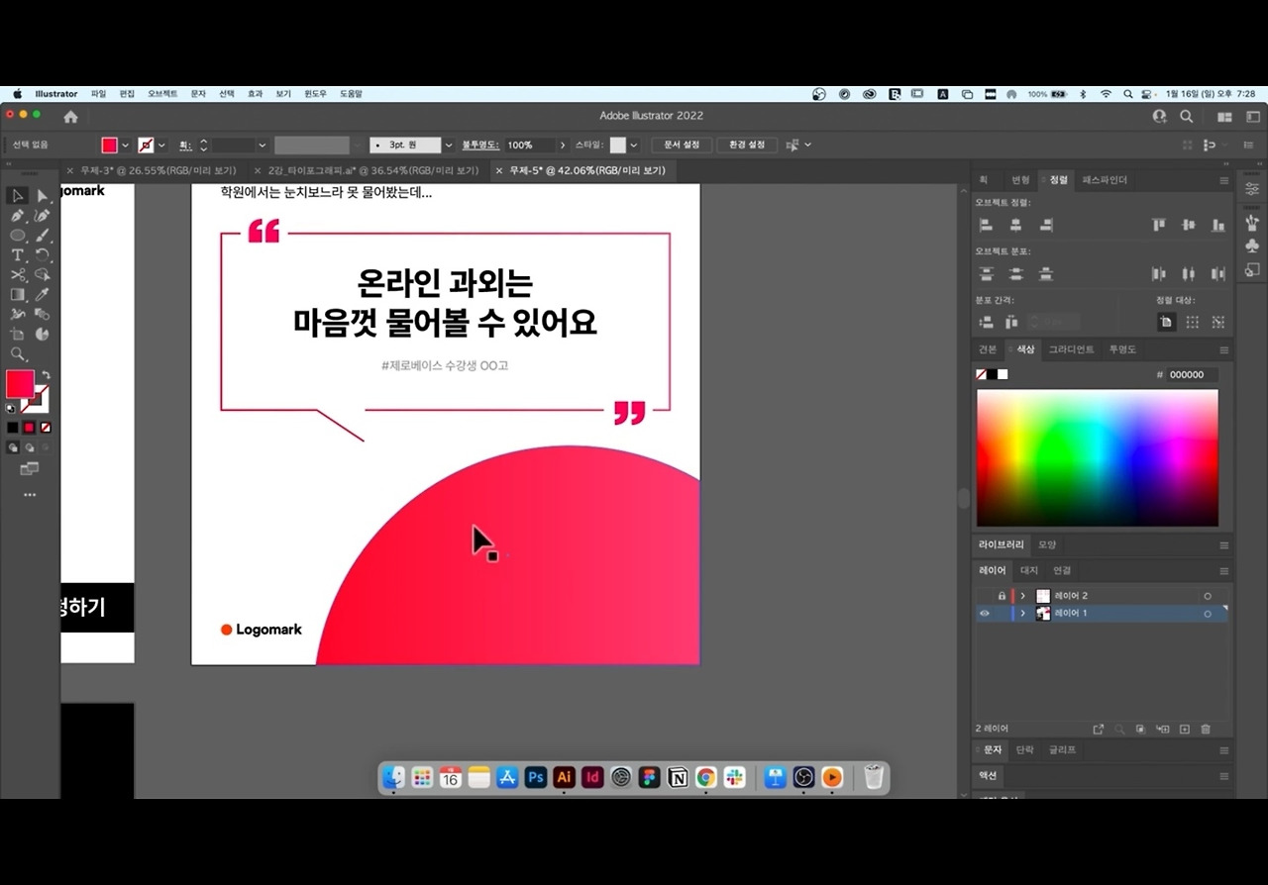Viewport: 1268px width, 885px height.
Task: Open the 파일 menu in the menu bar
Action: click(x=98, y=93)
